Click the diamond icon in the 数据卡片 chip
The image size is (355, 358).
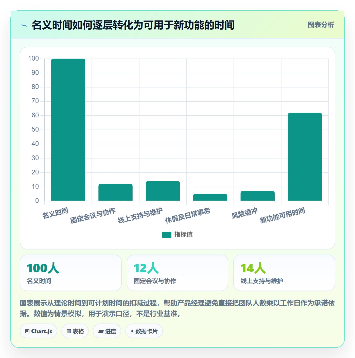coord(132,331)
